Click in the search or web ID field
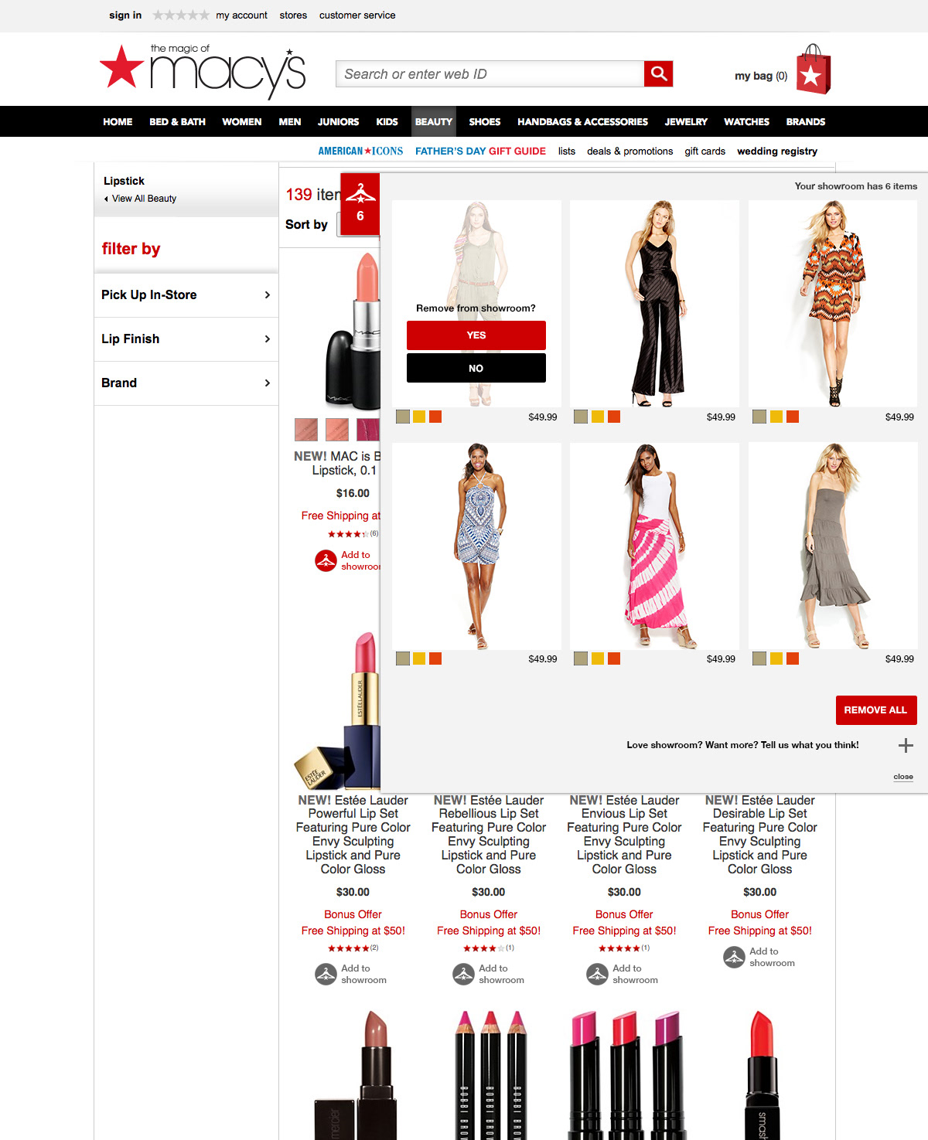The width and height of the screenshot is (928, 1140). 490,73
